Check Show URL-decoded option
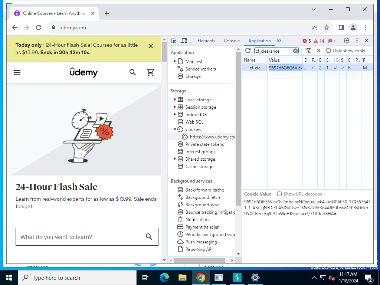The image size is (380, 285). [x=279, y=194]
